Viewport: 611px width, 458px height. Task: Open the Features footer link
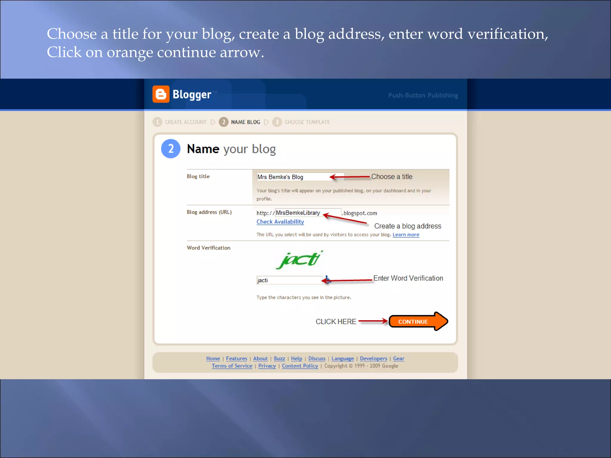pyautogui.click(x=237, y=358)
